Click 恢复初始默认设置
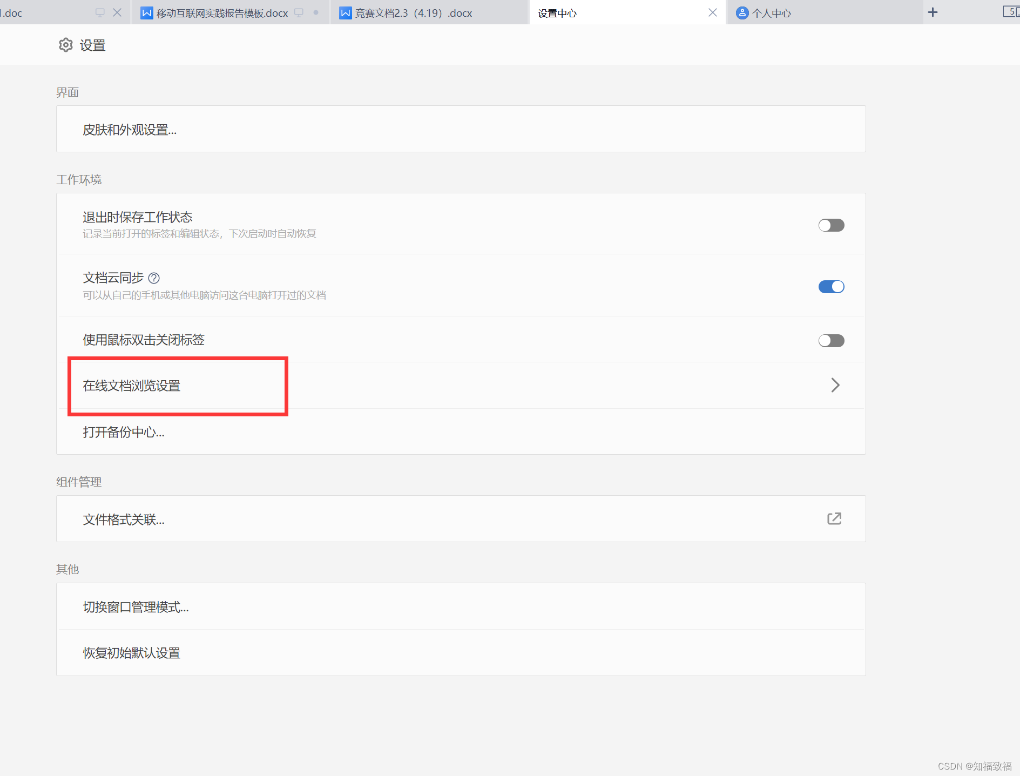The image size is (1020, 776). pos(461,653)
